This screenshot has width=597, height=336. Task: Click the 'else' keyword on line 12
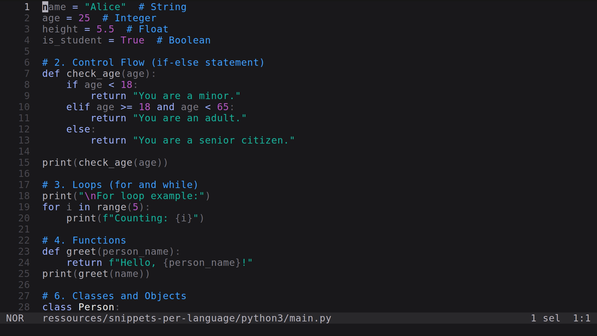click(x=78, y=129)
